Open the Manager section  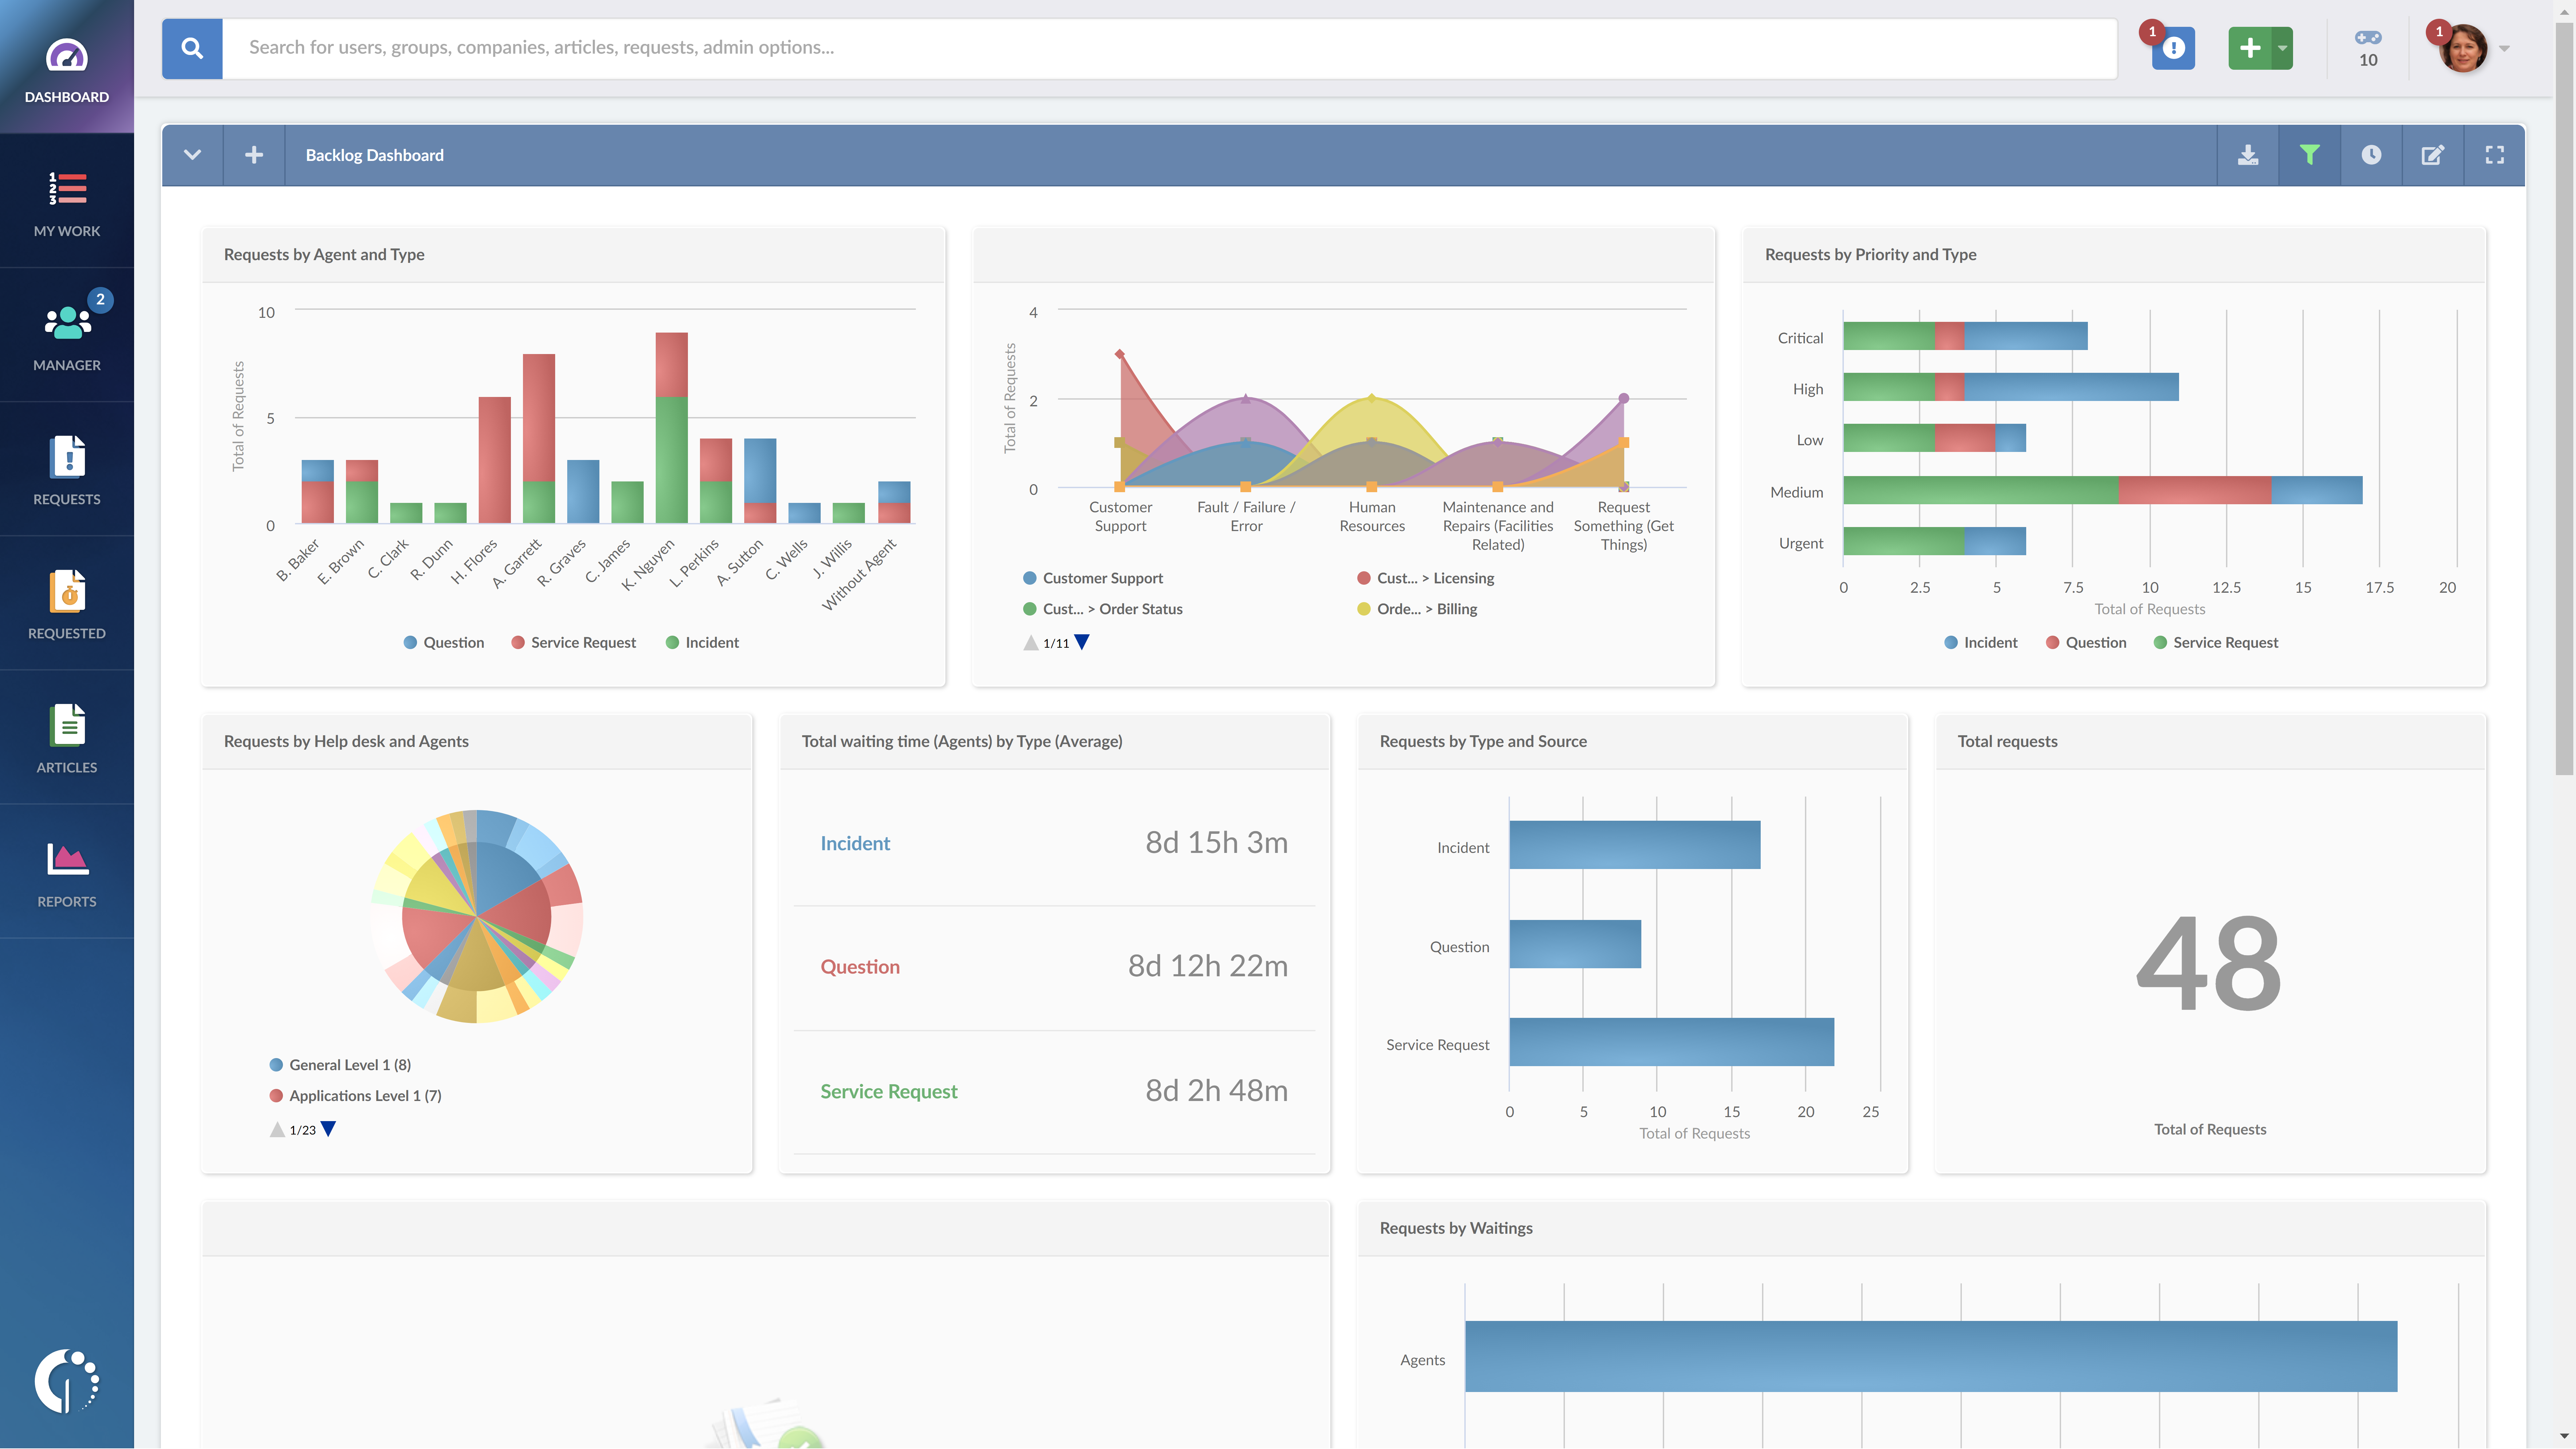67,335
